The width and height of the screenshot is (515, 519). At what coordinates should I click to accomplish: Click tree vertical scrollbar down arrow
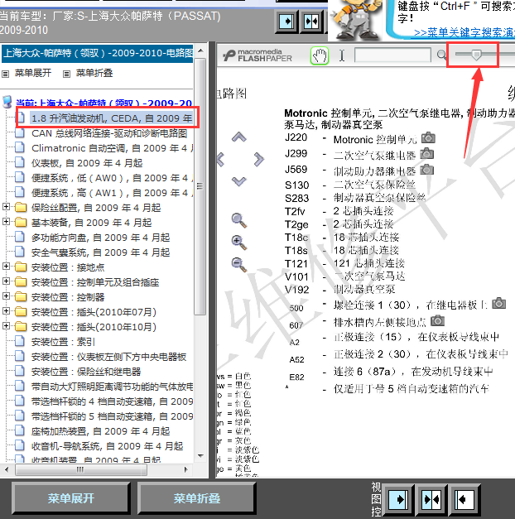[200, 456]
